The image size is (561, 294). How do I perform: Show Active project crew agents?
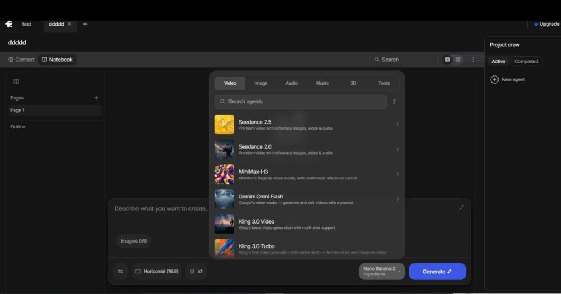coord(498,61)
